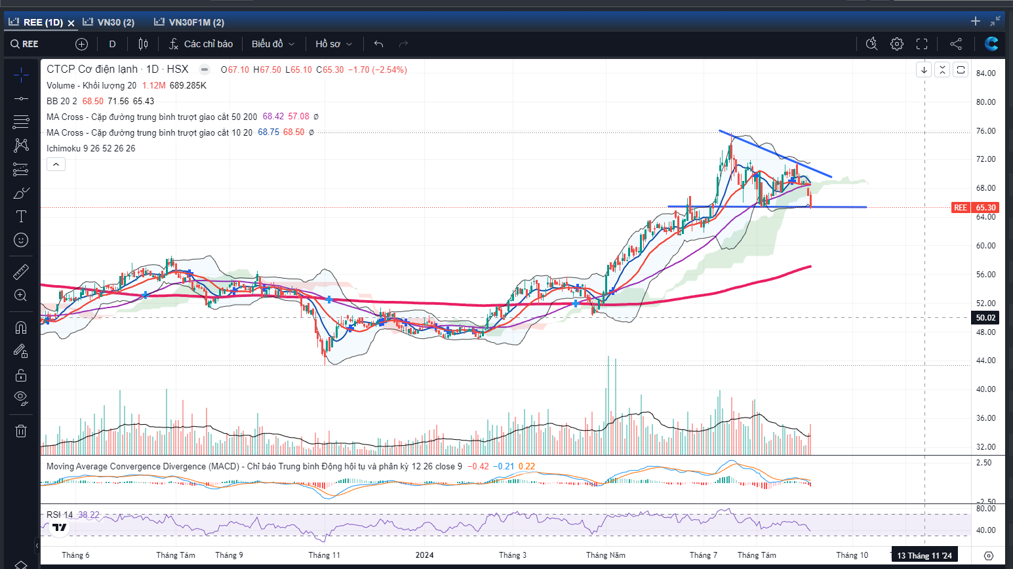The height and width of the screenshot is (569, 1013).
Task: Click the CTCP Cơ điện lạnh title
Action: [x=92, y=69]
